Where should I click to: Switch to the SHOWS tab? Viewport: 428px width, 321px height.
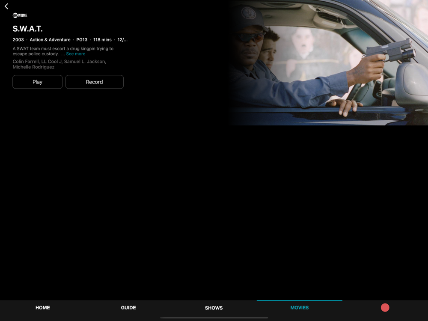tap(214, 308)
